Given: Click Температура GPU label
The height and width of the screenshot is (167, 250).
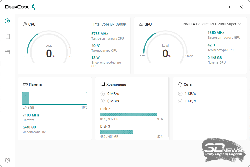Looking at the screenshot, I should 221,50.
